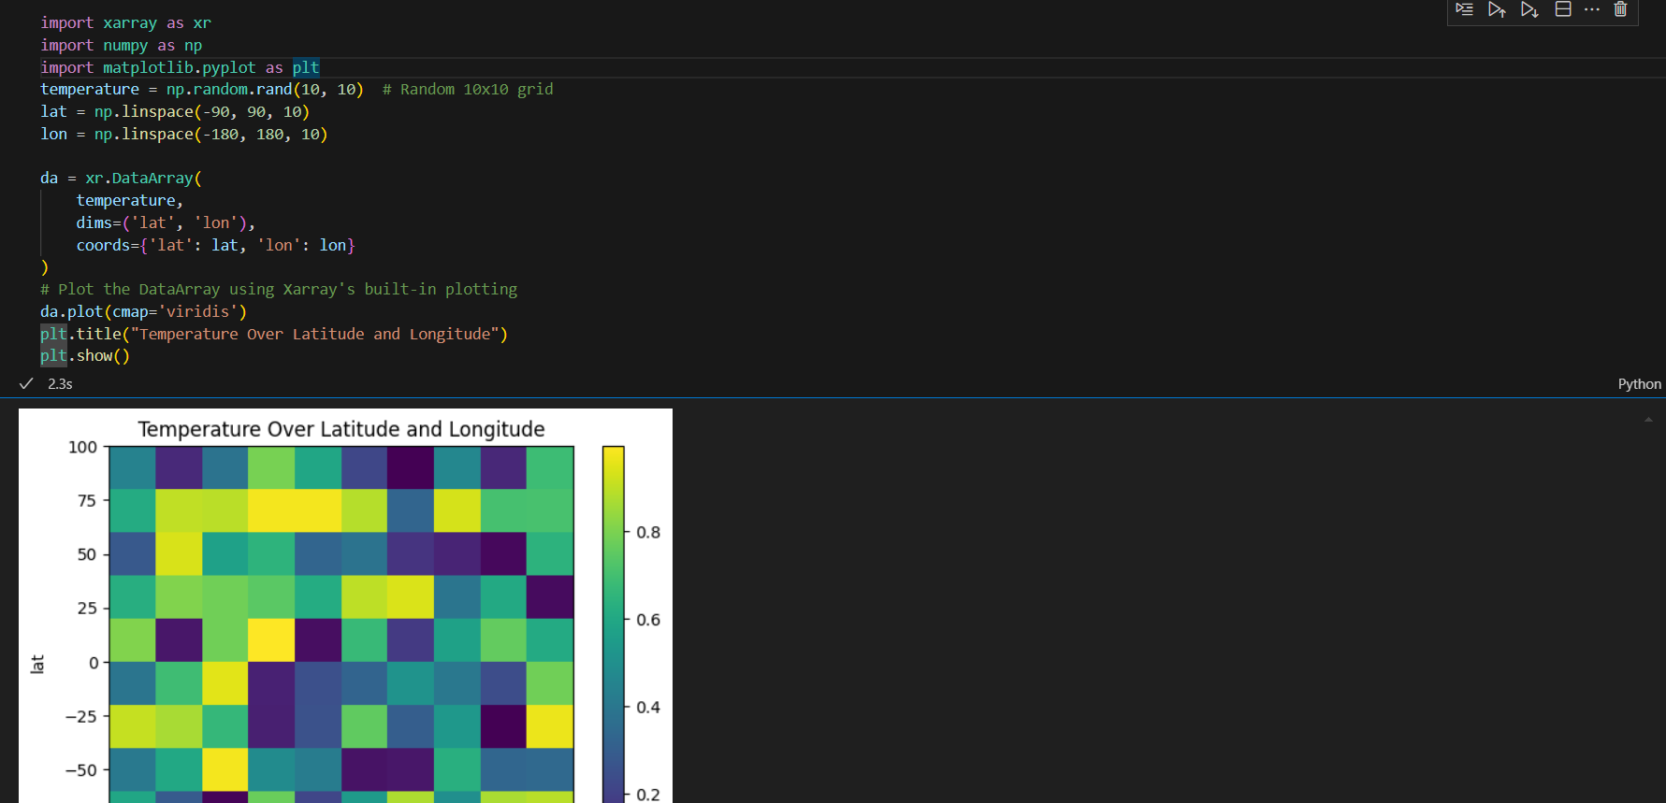Delete the cell using trash icon
This screenshot has width=1666, height=803.
[x=1621, y=9]
